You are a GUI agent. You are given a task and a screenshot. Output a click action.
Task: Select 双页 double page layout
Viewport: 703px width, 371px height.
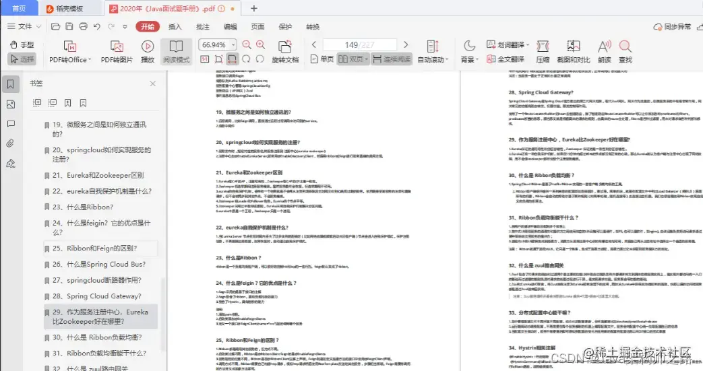(353, 59)
